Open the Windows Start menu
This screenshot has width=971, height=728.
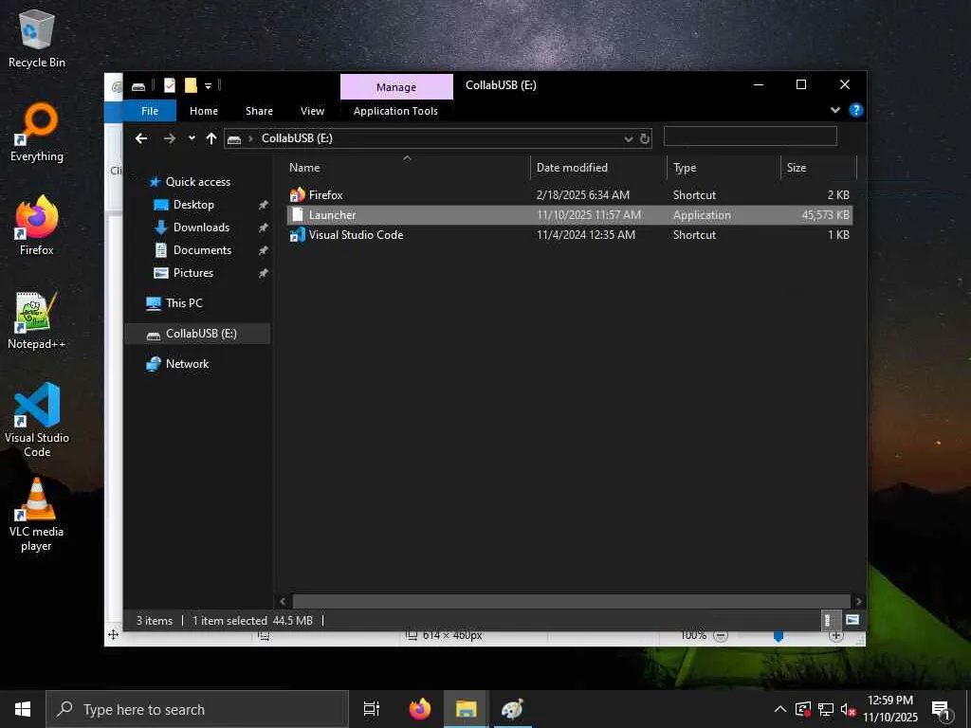coord(23,709)
